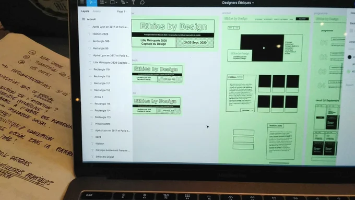Select the l'édition text layer

tap(100, 144)
